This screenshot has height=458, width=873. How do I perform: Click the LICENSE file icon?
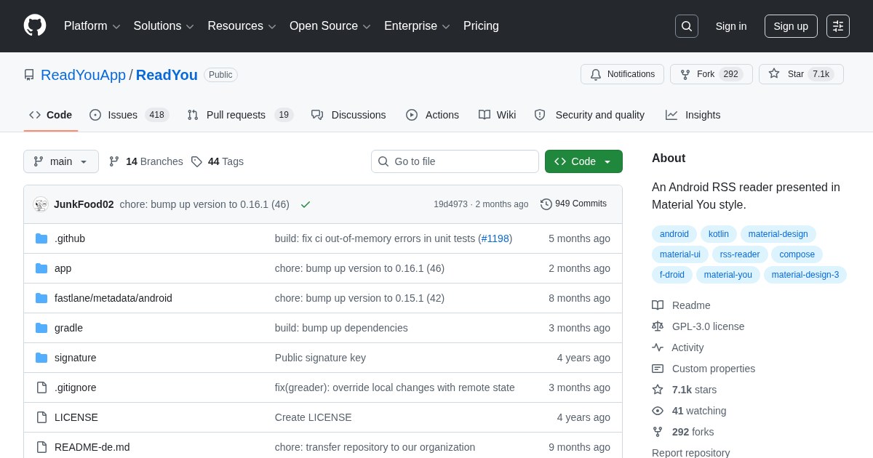pyautogui.click(x=41, y=417)
